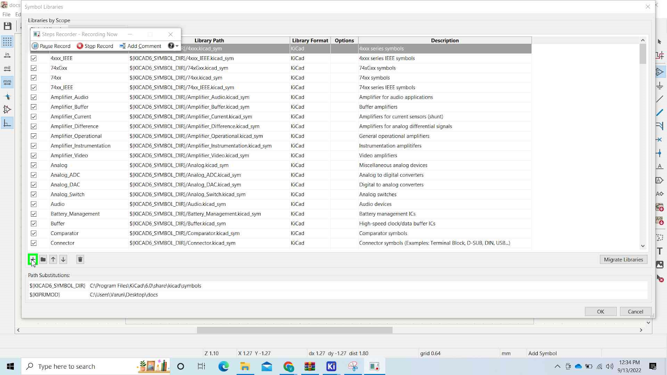Image resolution: width=667 pixels, height=375 pixels.
Task: Select the Amplifier_Video nickname cell
Action: [x=89, y=155]
